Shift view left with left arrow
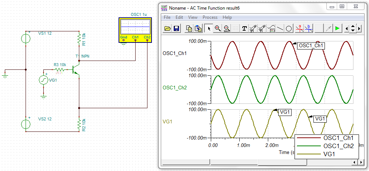The height and width of the screenshot is (171, 369). click(346, 29)
